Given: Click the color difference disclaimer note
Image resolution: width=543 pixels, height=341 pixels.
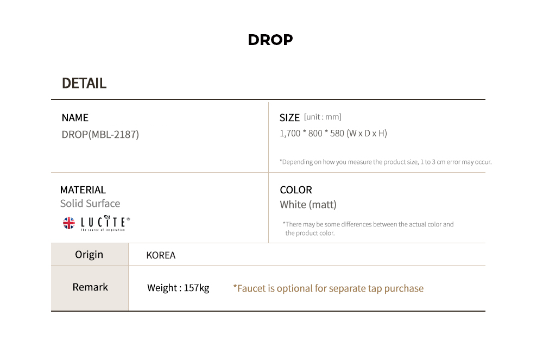Looking at the screenshot, I should [368, 229].
